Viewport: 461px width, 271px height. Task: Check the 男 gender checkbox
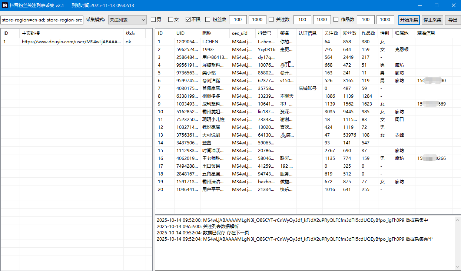[153, 20]
